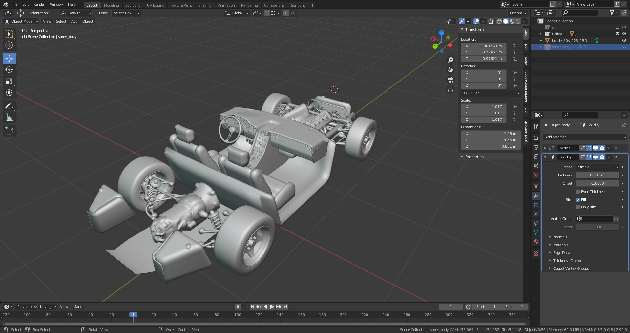Image resolution: width=630 pixels, height=333 pixels.
Task: Expand the Thickness Clamp section
Action: (567, 261)
